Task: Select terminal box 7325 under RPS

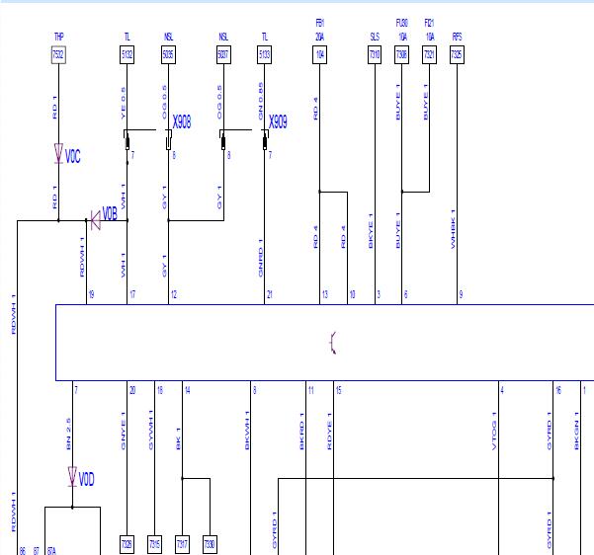Action: pyautogui.click(x=457, y=55)
